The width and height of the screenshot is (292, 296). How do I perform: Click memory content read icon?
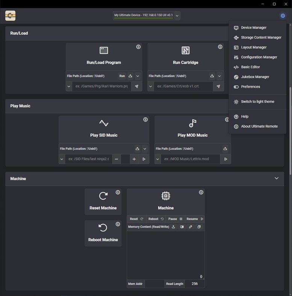182,227
